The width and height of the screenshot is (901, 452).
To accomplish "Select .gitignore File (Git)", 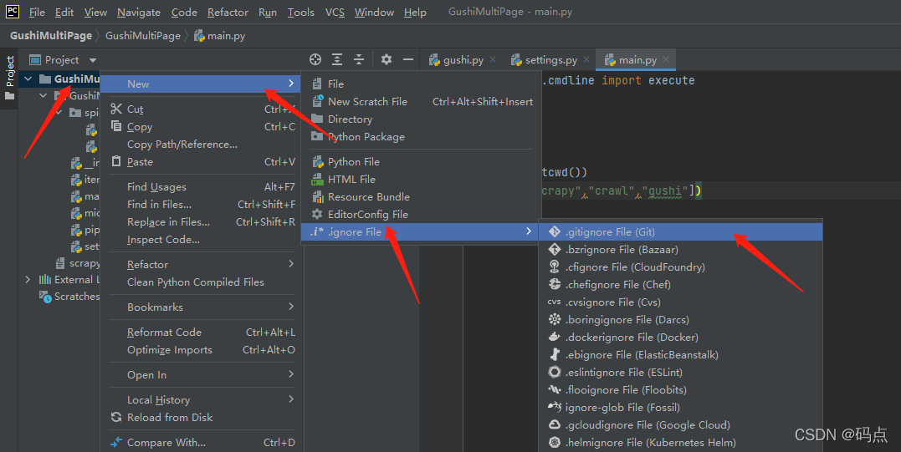I will 680,231.
